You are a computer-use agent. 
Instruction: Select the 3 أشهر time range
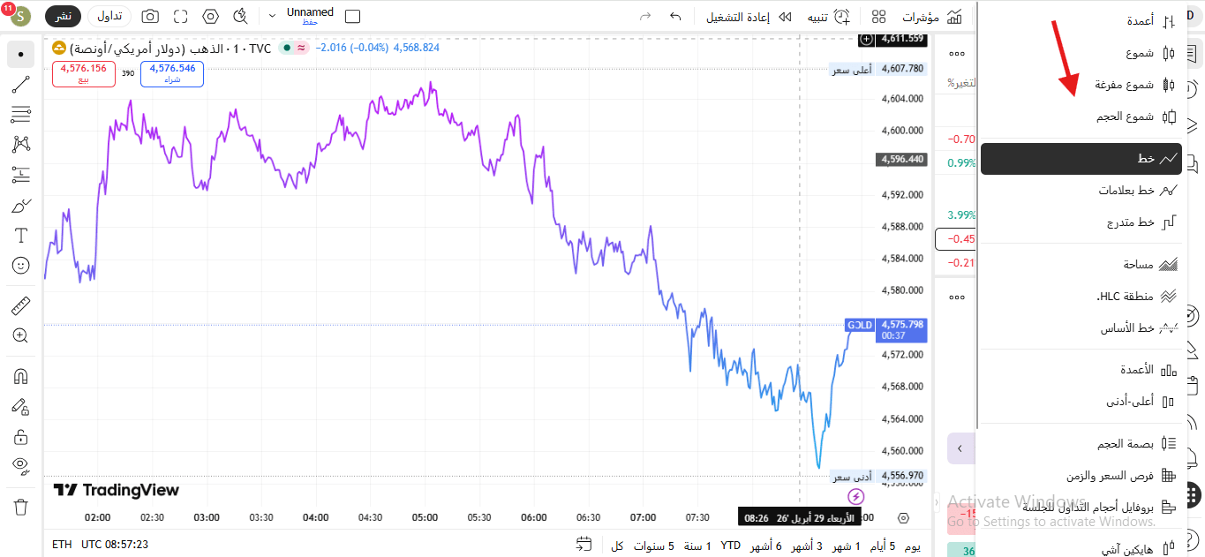807,546
